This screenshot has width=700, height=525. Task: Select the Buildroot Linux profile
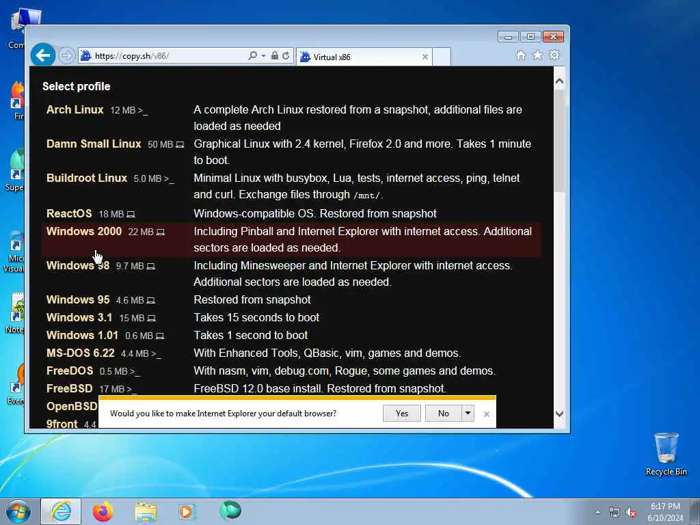87,178
